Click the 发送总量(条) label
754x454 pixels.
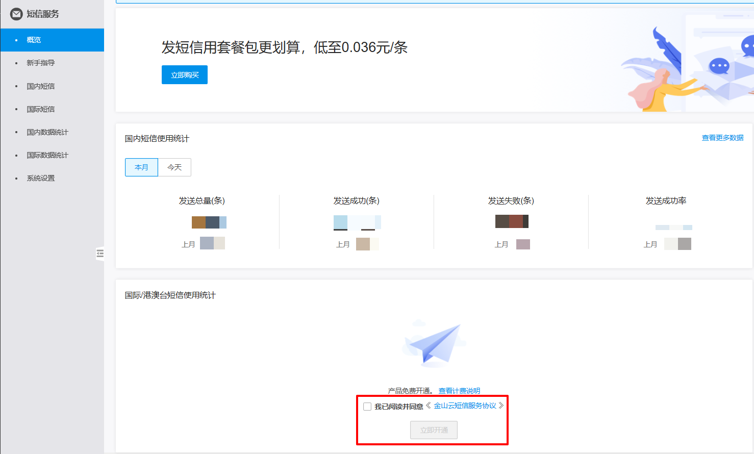click(x=202, y=201)
